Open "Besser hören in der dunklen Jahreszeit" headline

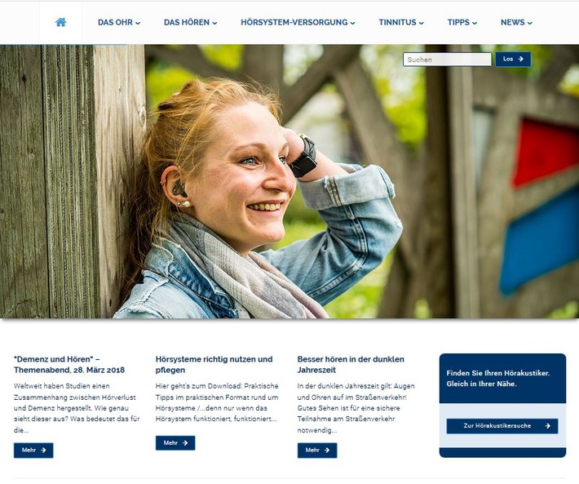pyautogui.click(x=351, y=364)
